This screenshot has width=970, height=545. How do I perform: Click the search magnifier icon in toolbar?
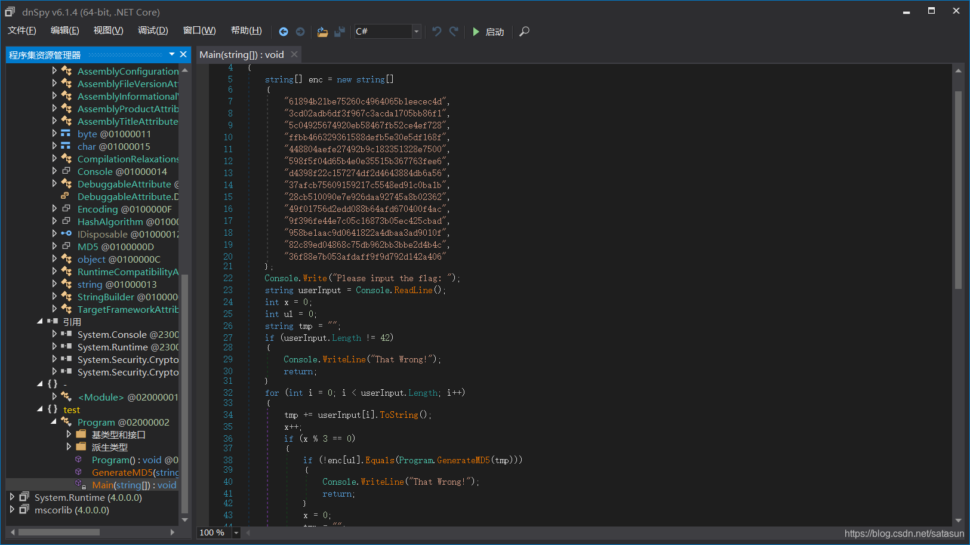pos(524,32)
